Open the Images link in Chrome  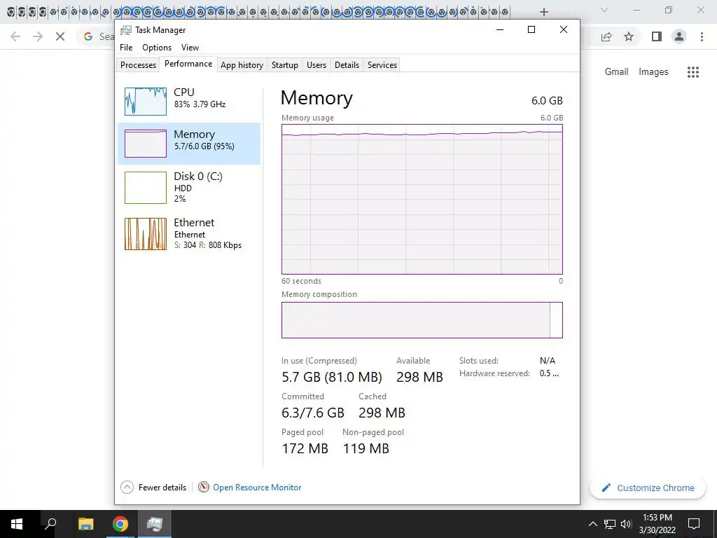(x=653, y=72)
